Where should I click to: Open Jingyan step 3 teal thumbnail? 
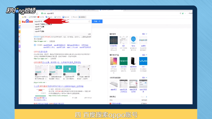point(70,70)
